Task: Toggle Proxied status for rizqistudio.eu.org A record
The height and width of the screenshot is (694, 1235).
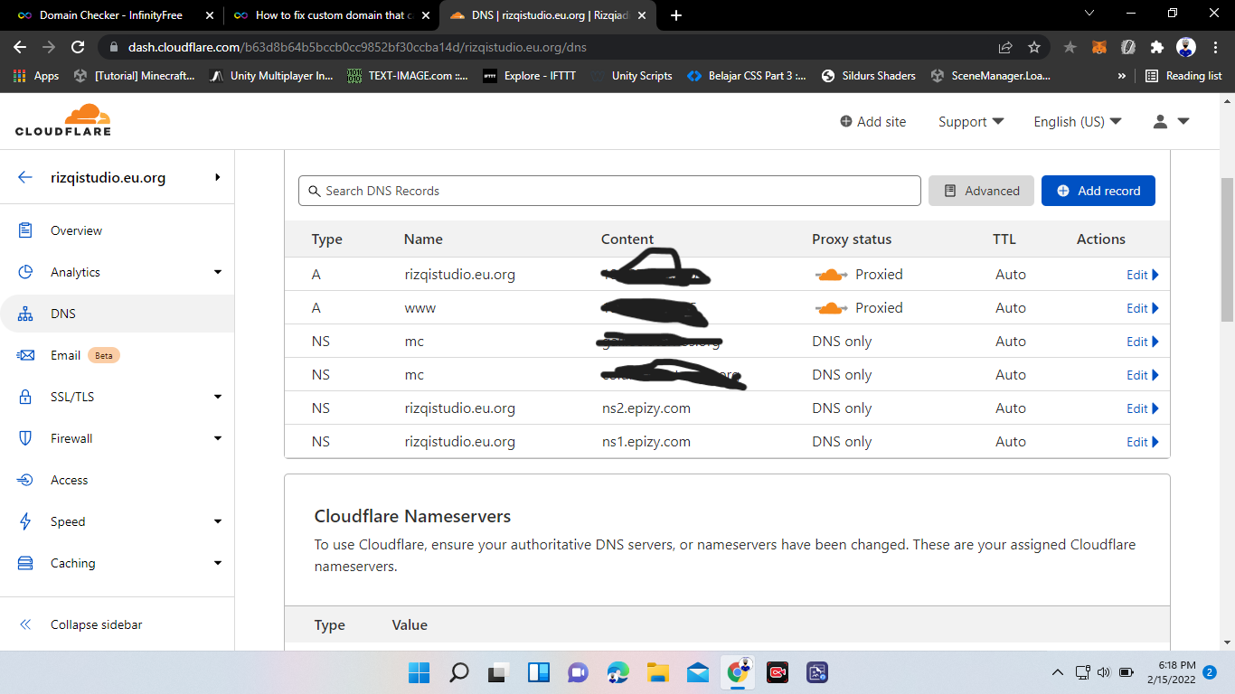Action: tap(831, 275)
